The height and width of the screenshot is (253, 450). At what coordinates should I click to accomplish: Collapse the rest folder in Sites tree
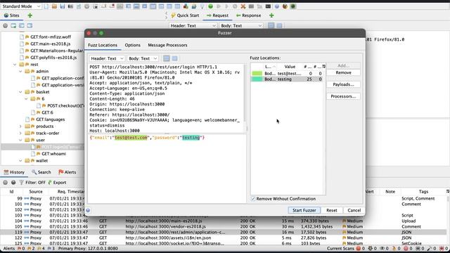(x=15, y=65)
